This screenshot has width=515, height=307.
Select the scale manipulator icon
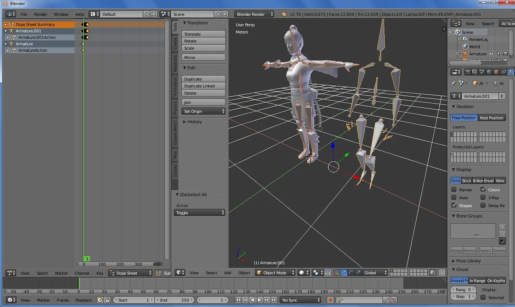click(x=358, y=273)
